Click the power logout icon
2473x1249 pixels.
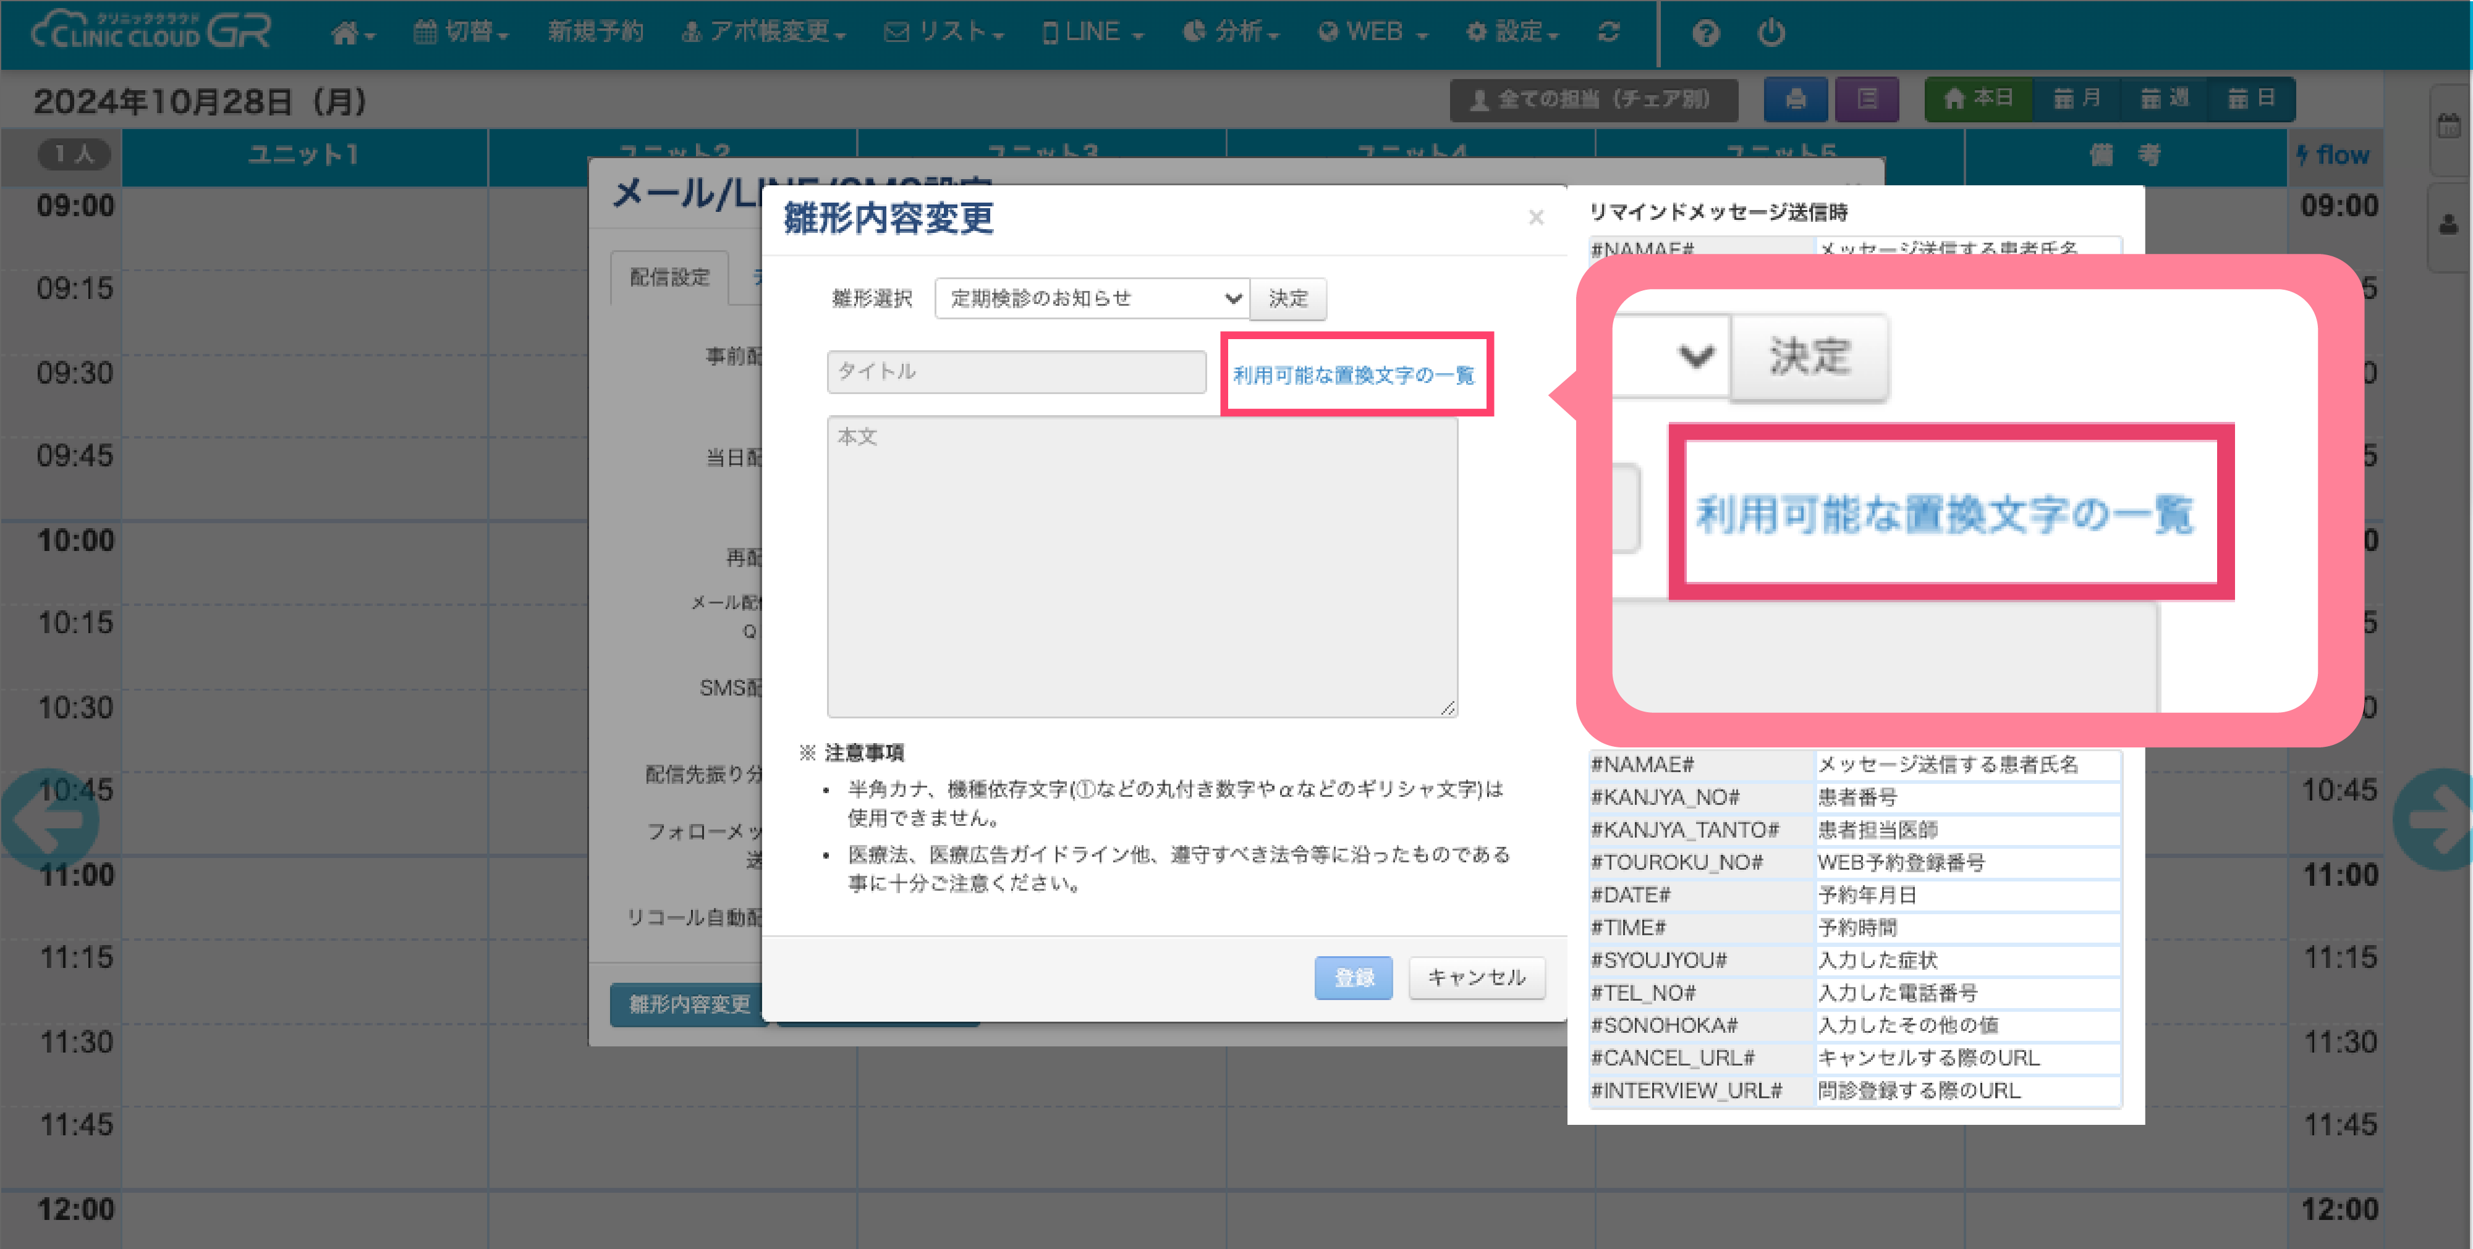tap(1771, 33)
